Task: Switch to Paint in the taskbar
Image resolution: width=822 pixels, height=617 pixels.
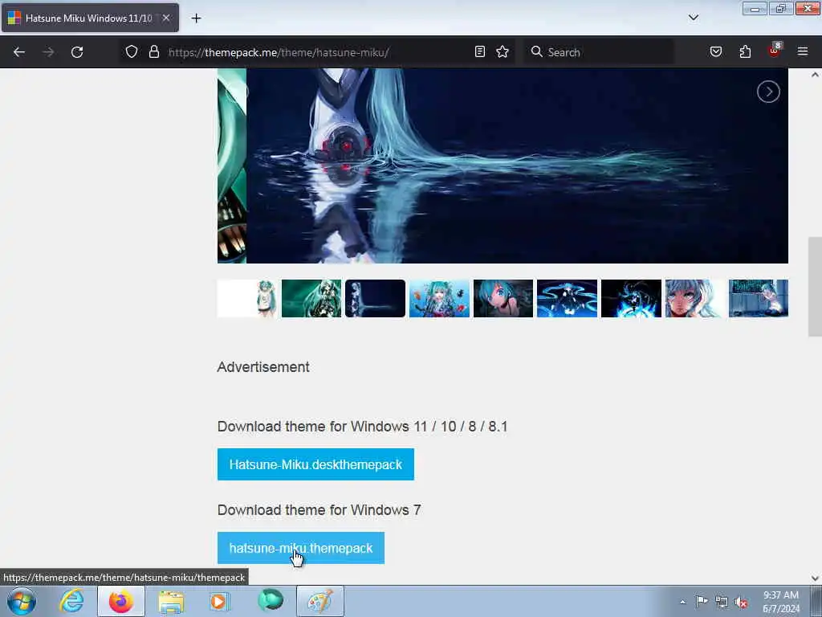Action: click(x=320, y=601)
